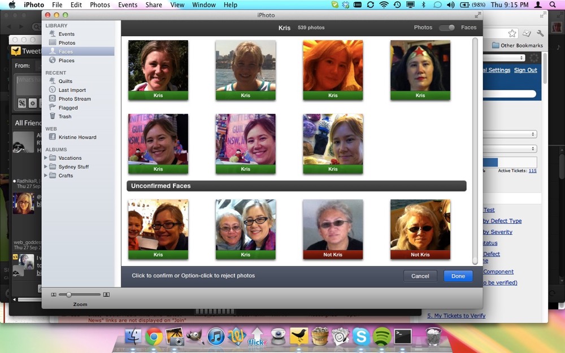Select the Flagged photos item

(68, 108)
